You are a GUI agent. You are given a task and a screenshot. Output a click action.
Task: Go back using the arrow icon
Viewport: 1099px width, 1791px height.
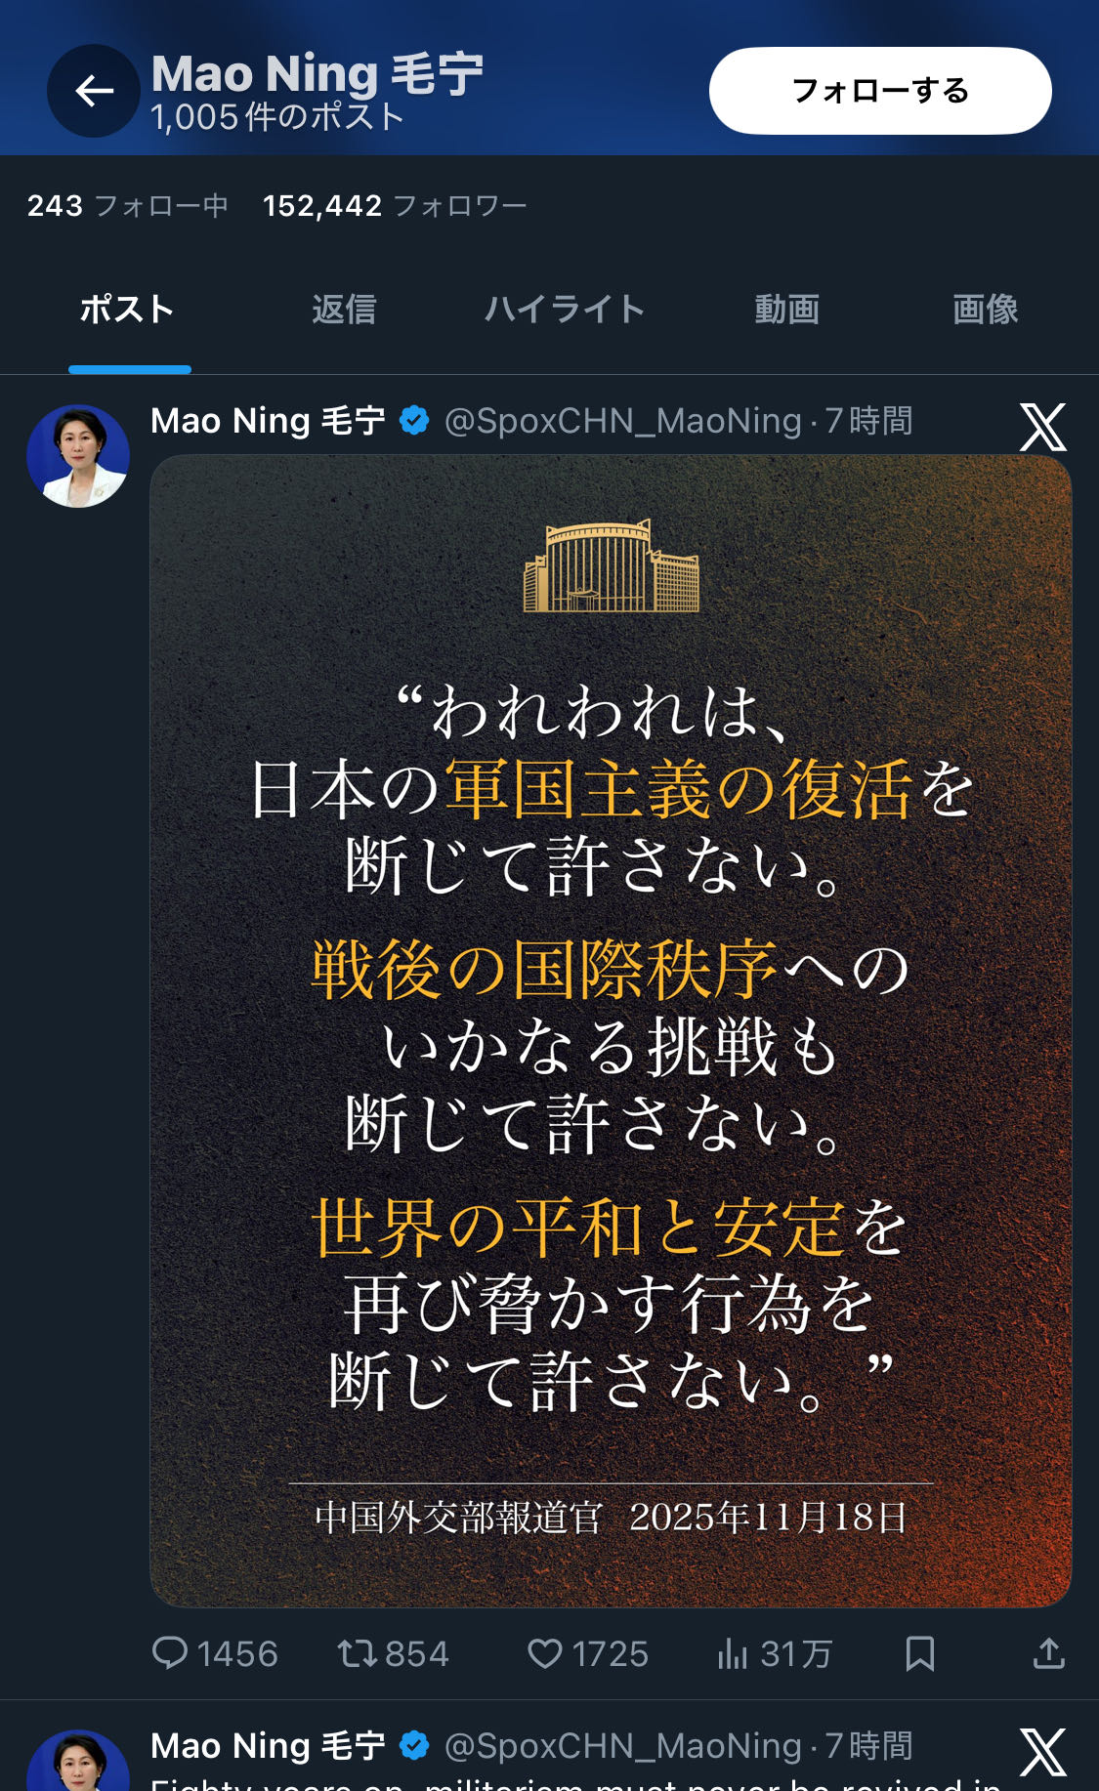point(94,91)
